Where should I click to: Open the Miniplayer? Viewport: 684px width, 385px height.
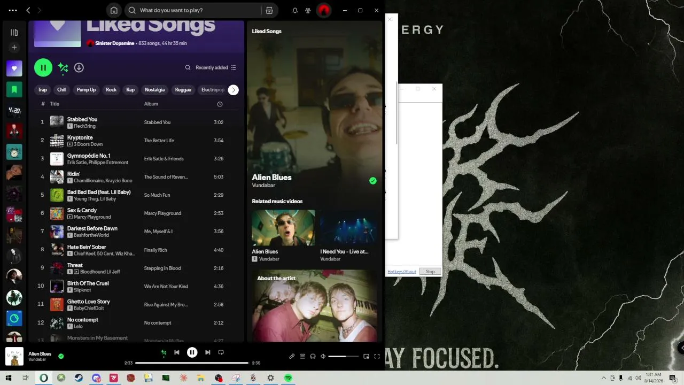click(x=367, y=356)
